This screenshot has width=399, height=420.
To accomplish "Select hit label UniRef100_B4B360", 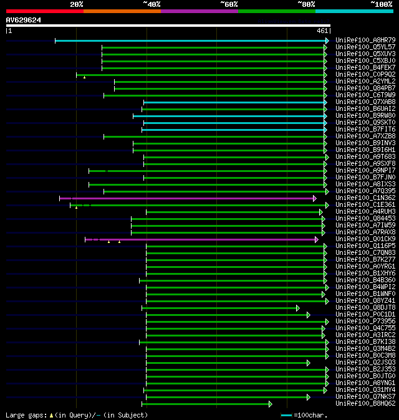I will tap(365, 280).
